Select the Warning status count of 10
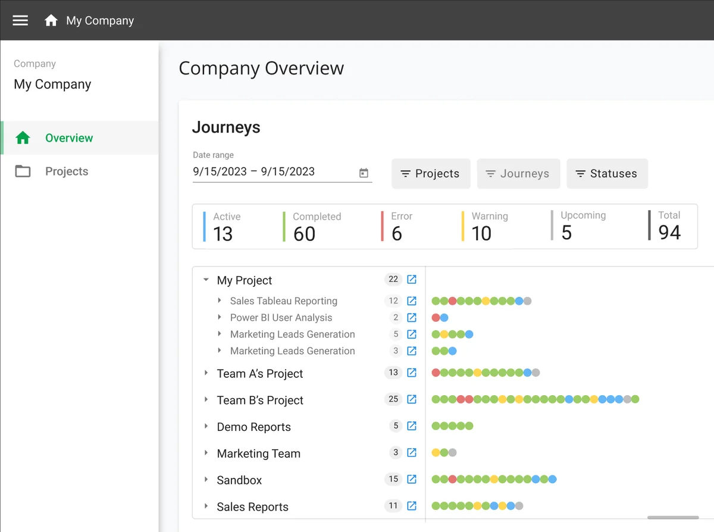 click(483, 233)
